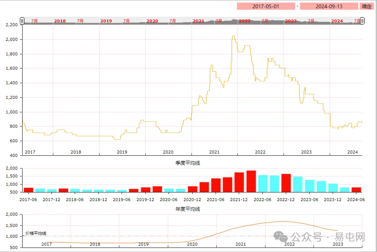Click the 2017-06 quarterly axis label
This screenshot has width=377, height=252.
28,200
